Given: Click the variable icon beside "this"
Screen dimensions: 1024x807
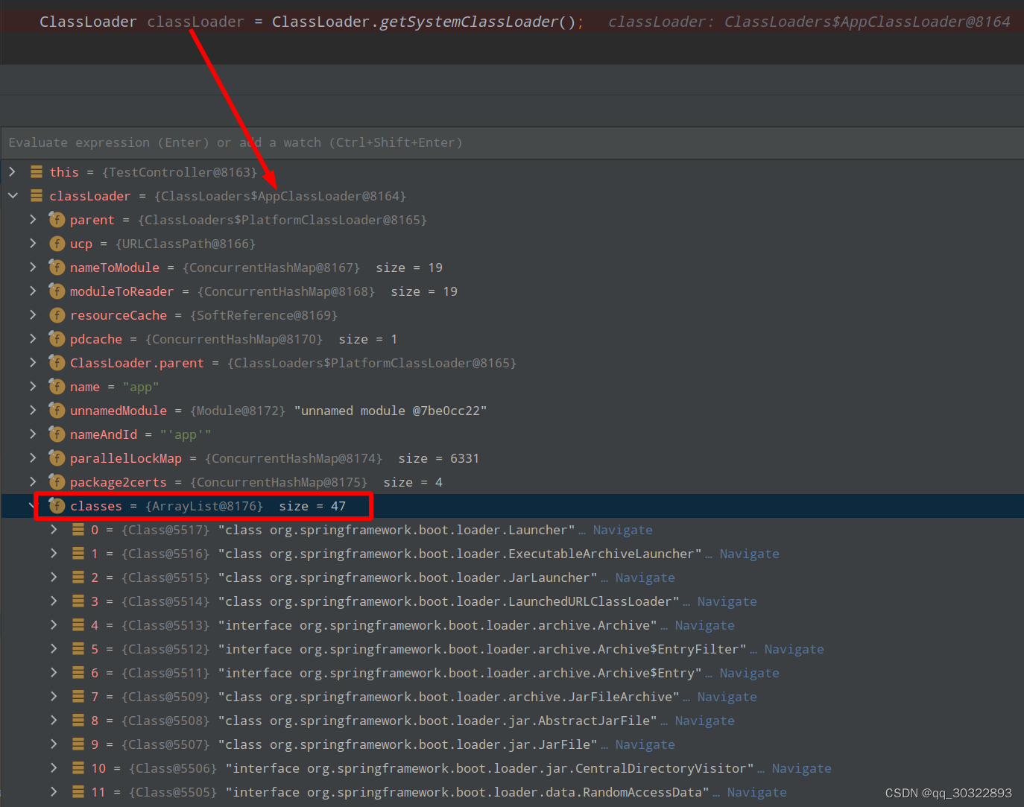Looking at the screenshot, I should (x=37, y=171).
